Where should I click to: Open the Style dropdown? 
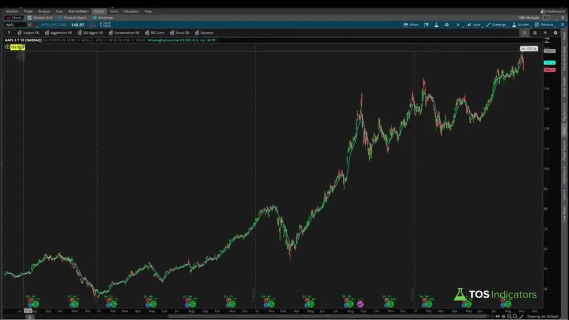point(474,25)
